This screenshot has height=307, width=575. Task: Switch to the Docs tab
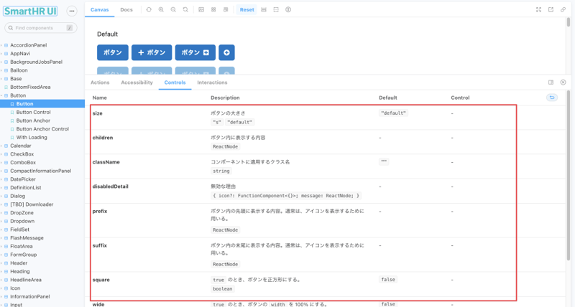[126, 10]
